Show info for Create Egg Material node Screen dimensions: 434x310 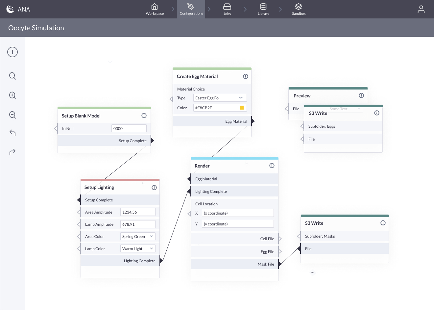[245, 76]
